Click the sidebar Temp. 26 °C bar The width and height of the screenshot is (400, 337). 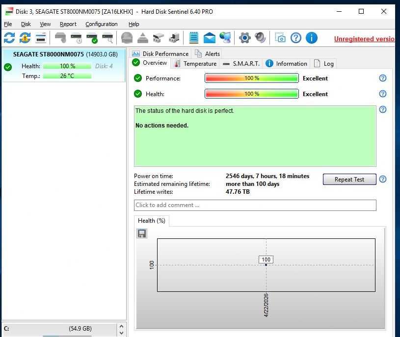pyautogui.click(x=67, y=76)
